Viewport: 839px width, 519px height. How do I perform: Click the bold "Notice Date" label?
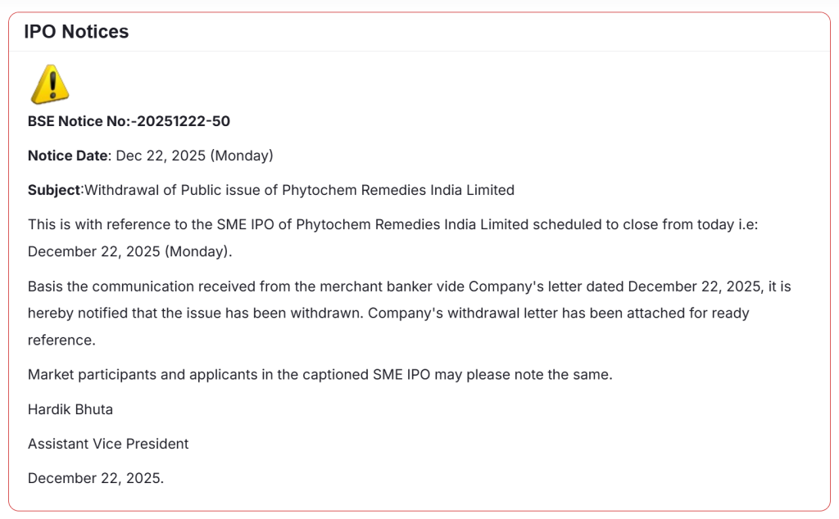tap(68, 156)
